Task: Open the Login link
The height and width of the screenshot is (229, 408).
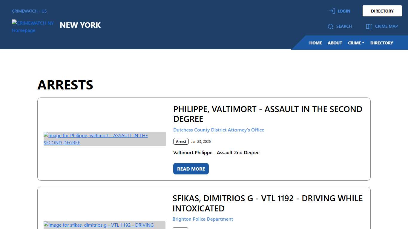Action: pos(344,11)
